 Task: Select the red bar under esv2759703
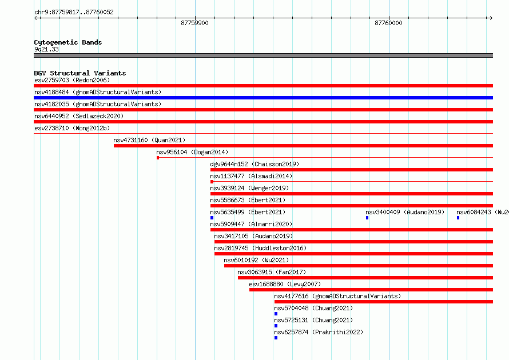pos(263,86)
